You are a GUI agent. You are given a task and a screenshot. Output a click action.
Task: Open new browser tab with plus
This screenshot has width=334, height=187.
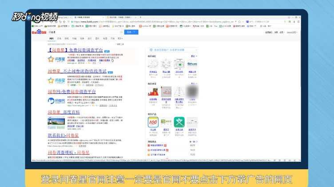141,17
